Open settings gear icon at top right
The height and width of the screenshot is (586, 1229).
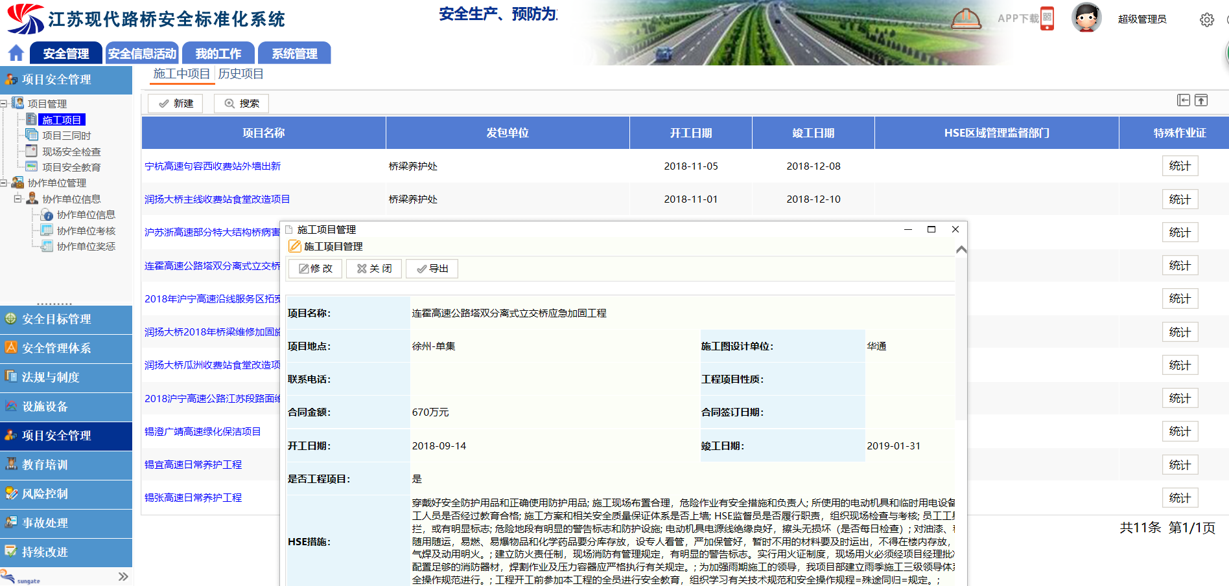(1206, 20)
